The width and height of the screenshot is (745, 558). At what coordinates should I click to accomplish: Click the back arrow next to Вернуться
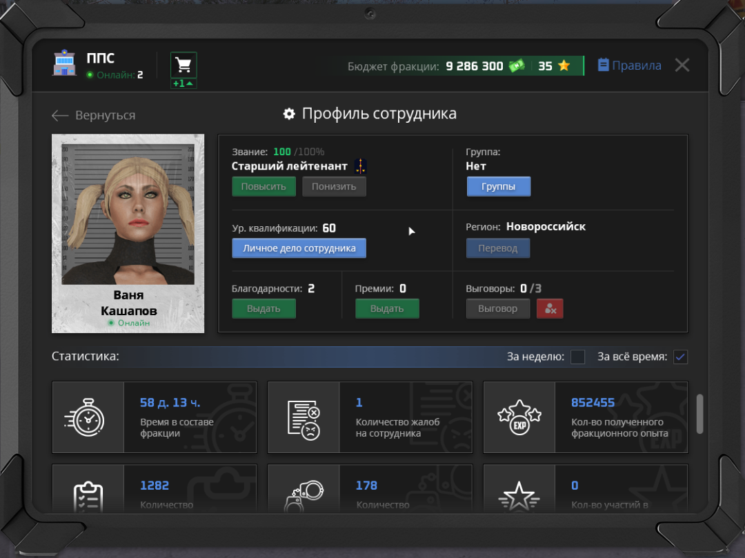pyautogui.click(x=60, y=115)
